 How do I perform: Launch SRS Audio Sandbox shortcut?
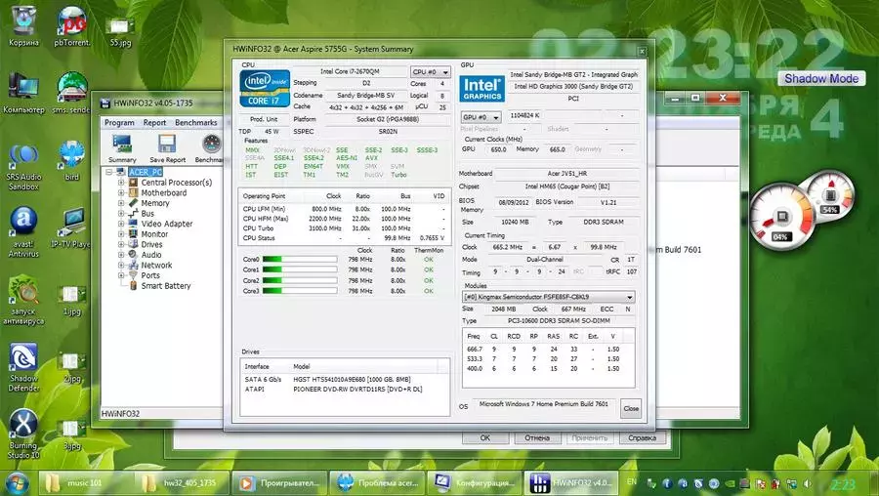(x=23, y=167)
